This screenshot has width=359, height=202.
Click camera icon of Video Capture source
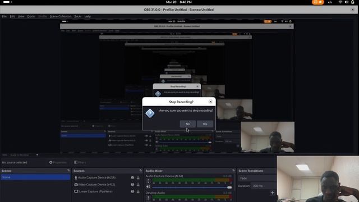tap(76, 185)
